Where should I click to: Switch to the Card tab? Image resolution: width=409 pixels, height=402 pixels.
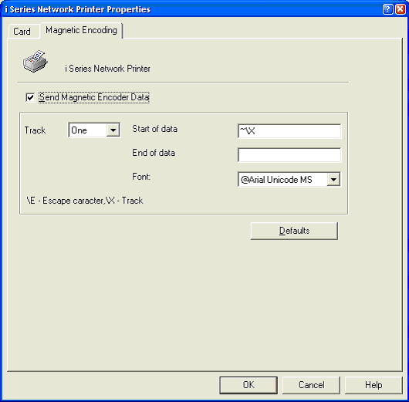pos(22,32)
